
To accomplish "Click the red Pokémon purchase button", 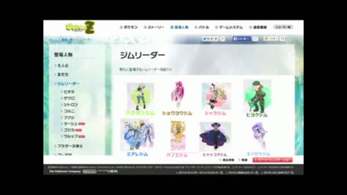I will tap(273, 160).
